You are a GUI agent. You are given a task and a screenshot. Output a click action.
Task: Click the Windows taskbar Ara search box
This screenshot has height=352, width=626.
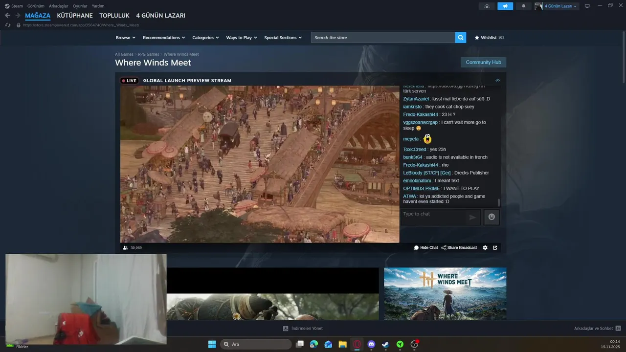pos(256,344)
